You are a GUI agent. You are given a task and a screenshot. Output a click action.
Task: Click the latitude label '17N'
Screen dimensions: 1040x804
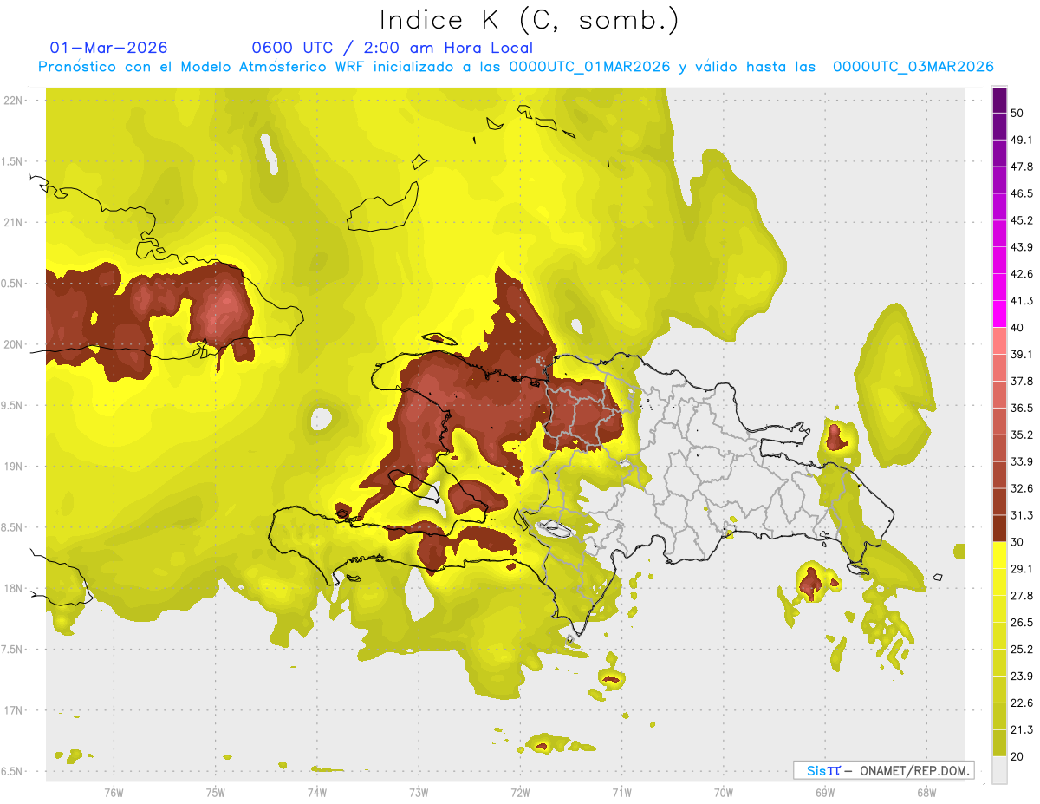click(x=15, y=711)
